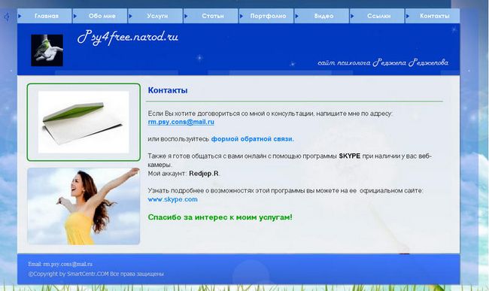
Task: Click arrow icon beside Главная
Action: coord(20,16)
